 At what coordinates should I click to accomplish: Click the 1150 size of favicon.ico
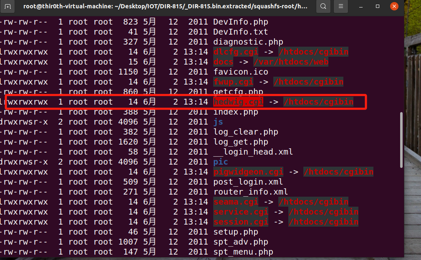pyautogui.click(x=128, y=72)
